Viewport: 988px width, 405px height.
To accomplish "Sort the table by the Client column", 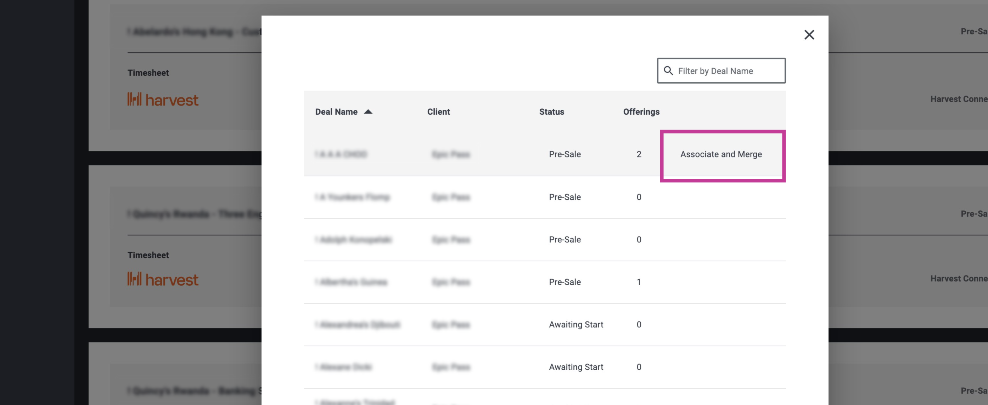I will (x=438, y=112).
